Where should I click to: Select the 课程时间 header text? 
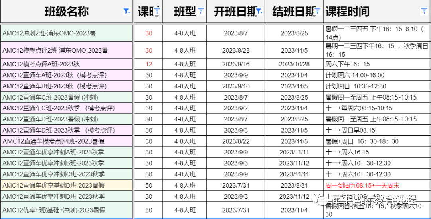coord(347,12)
